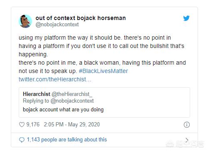This screenshot has width=208, height=151.
Task: Open Hierarchist display name in quoted tweet
Action: 37,94
